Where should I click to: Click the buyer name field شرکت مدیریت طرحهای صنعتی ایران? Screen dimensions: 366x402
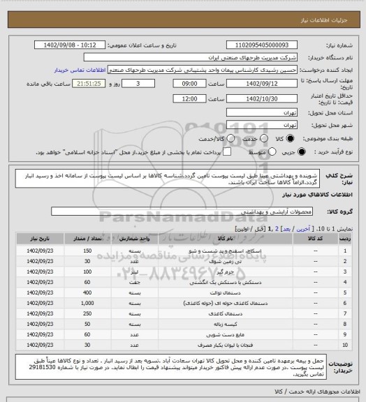tap(191, 57)
